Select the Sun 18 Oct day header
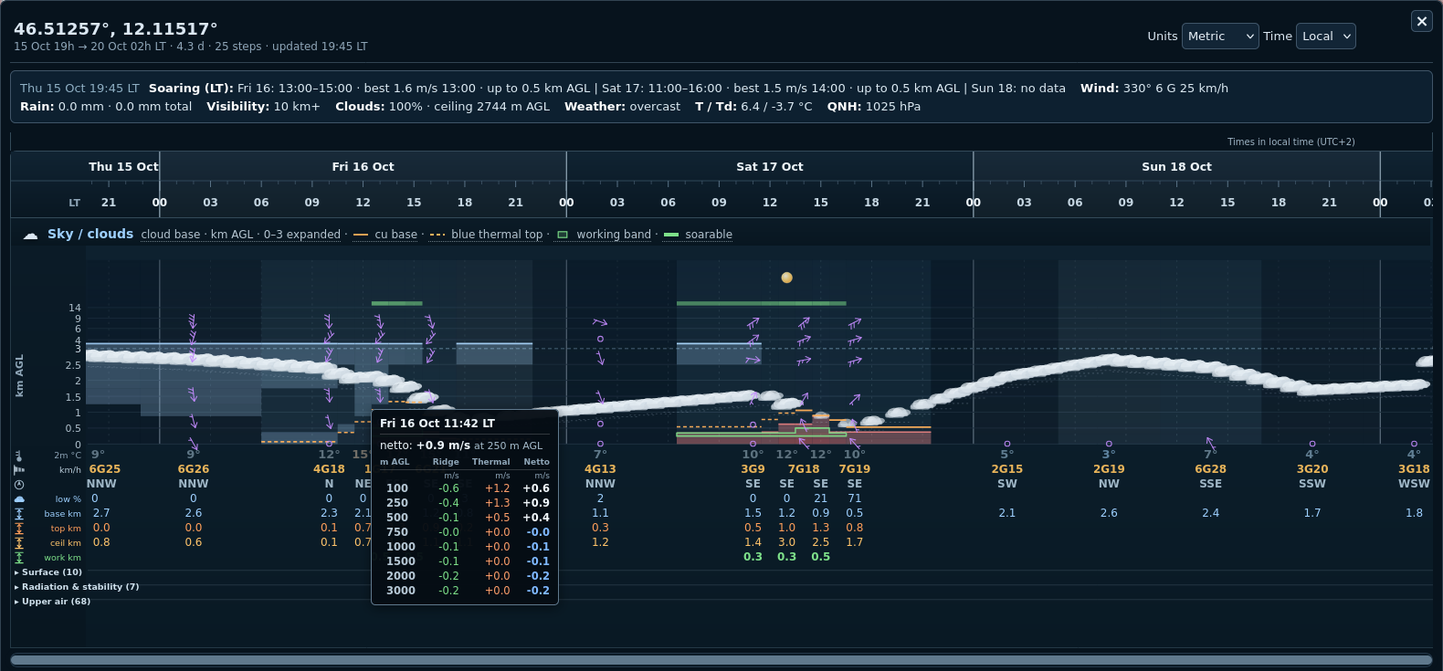This screenshot has height=671, width=1443. point(1176,166)
